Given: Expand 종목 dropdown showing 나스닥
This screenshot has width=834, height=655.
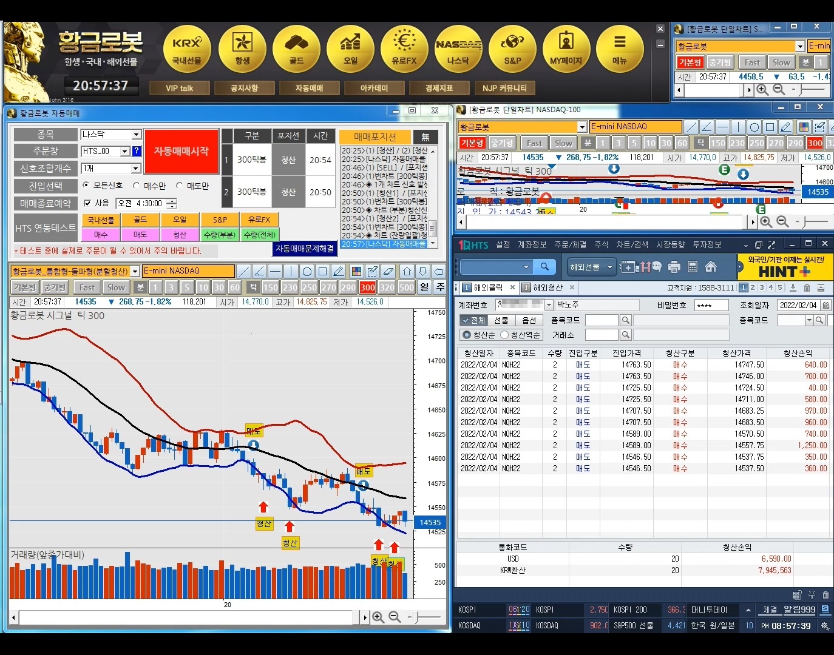Looking at the screenshot, I should pyautogui.click(x=137, y=135).
